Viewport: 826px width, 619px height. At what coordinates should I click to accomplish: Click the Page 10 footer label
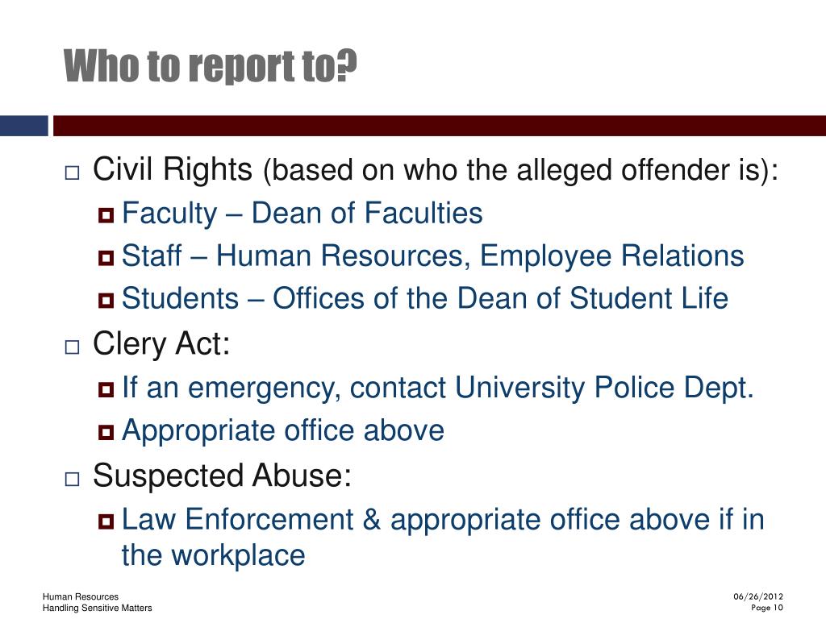coord(767,608)
